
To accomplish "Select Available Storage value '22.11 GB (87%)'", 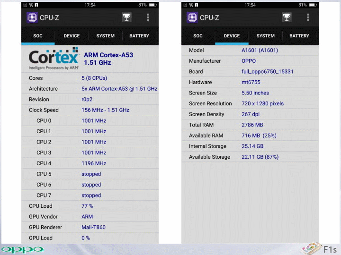I will [260, 157].
